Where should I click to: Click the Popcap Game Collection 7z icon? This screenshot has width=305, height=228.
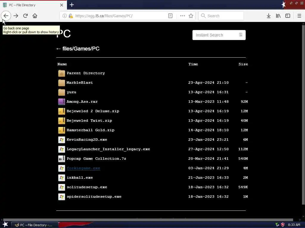(61, 159)
